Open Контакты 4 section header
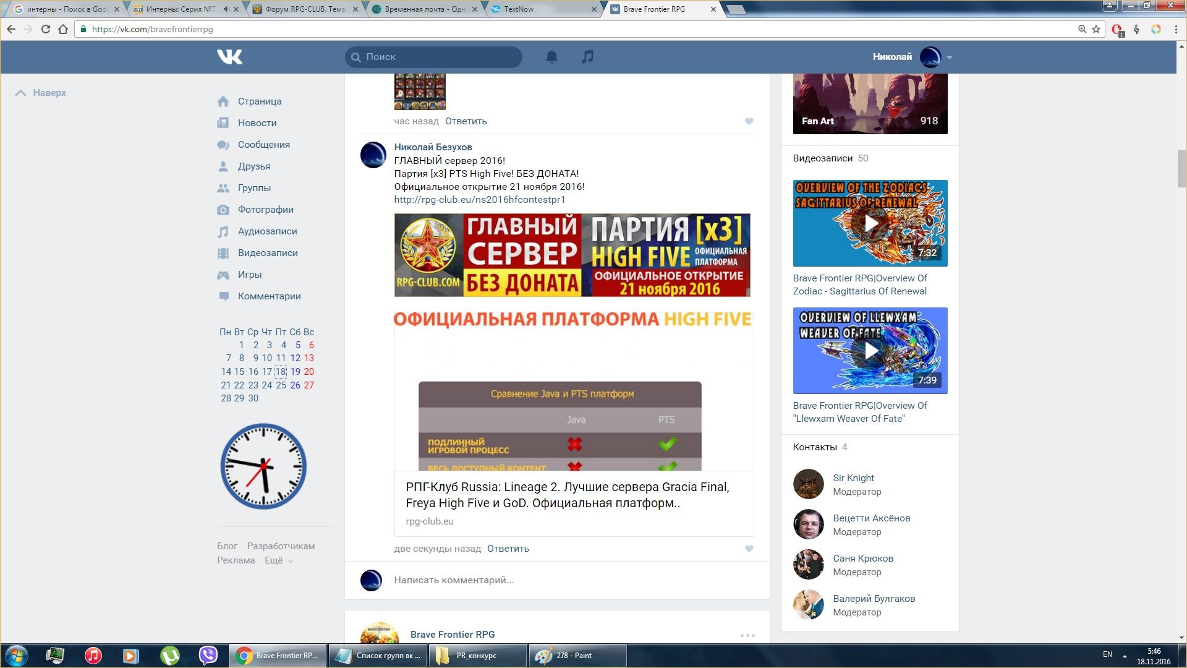 click(820, 447)
